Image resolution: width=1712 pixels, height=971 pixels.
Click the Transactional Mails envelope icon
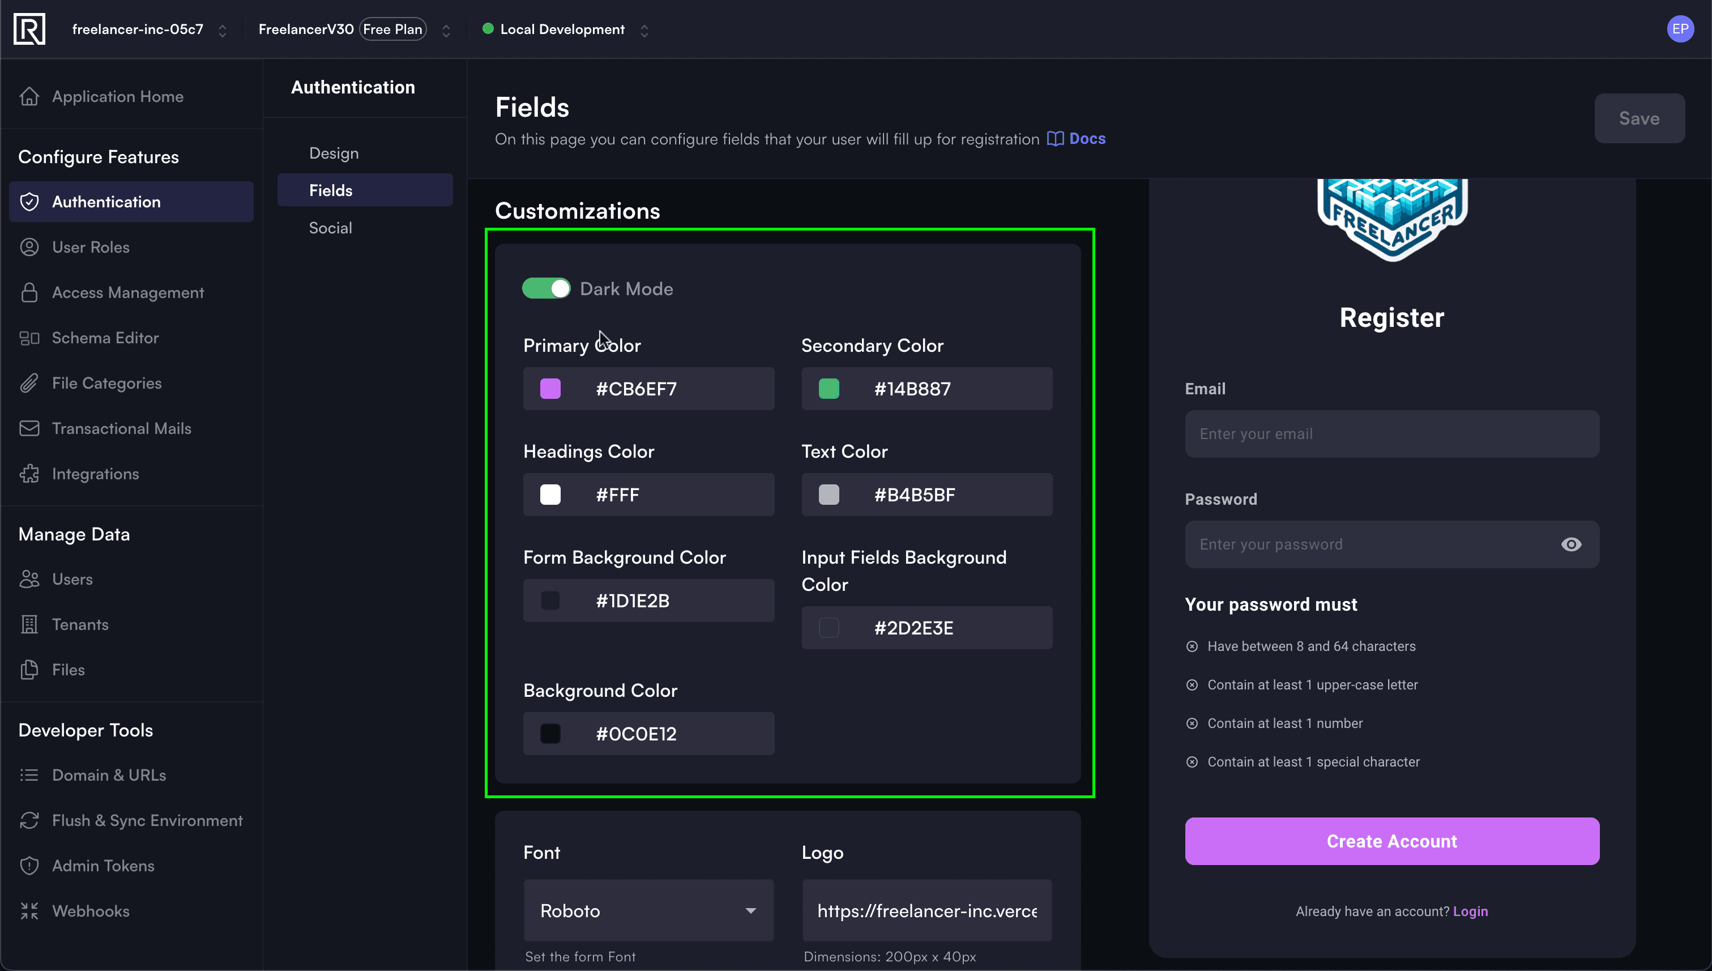tap(29, 429)
